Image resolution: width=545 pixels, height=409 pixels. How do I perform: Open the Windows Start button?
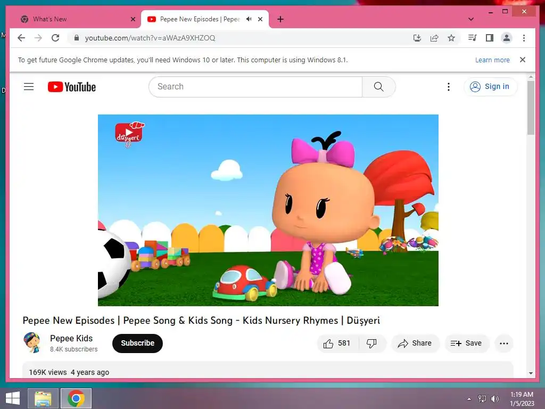[13, 398]
